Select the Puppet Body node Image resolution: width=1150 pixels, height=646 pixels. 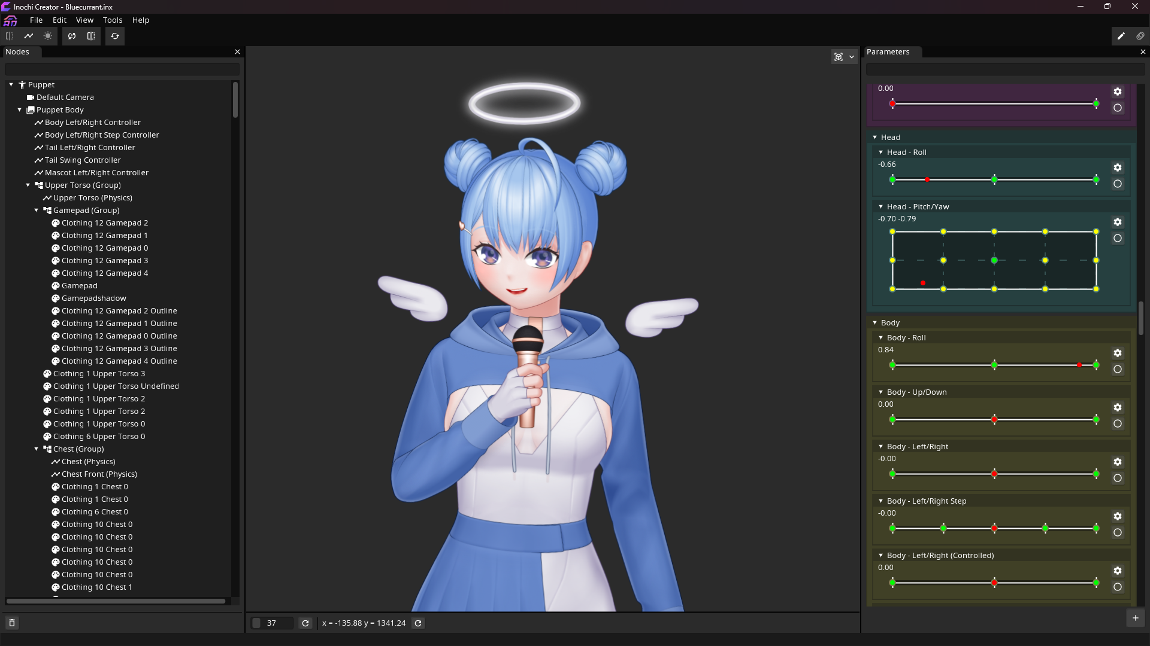point(59,110)
